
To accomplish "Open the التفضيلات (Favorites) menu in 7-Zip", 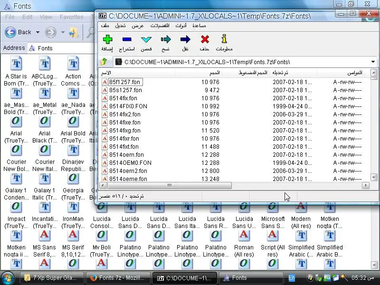I will (x=160, y=26).
